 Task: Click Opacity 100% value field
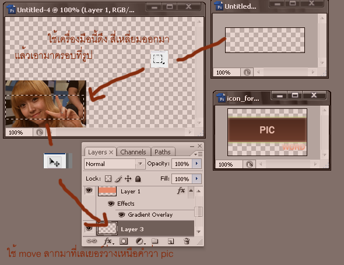click(182, 164)
